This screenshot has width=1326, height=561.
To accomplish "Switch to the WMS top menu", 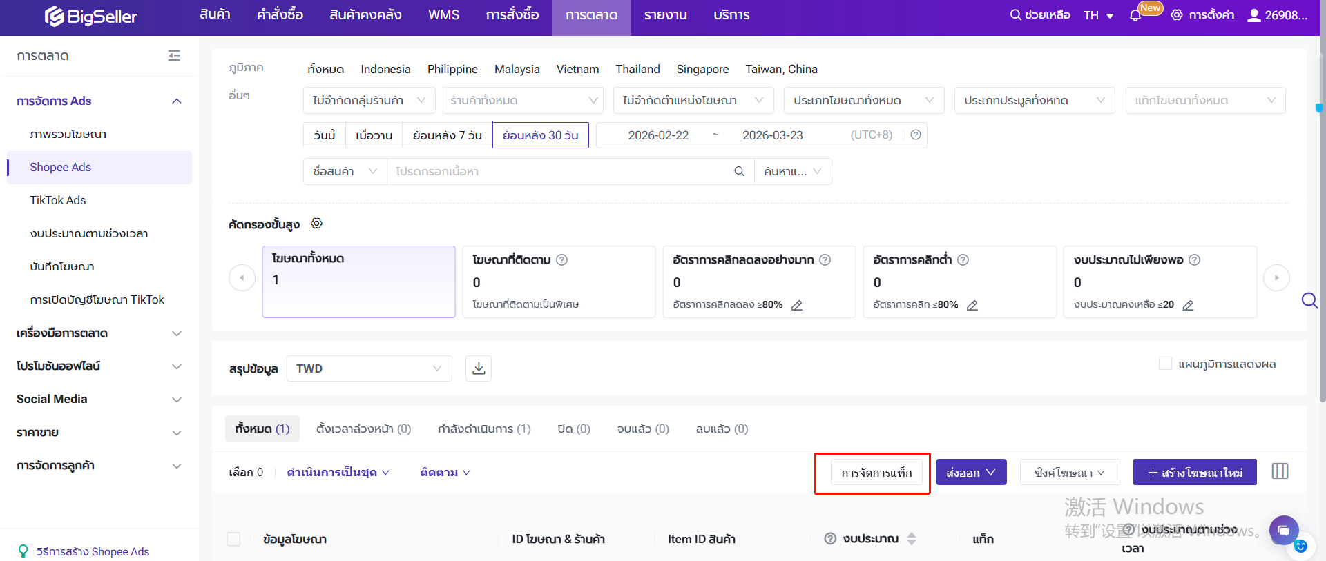I will [x=443, y=15].
